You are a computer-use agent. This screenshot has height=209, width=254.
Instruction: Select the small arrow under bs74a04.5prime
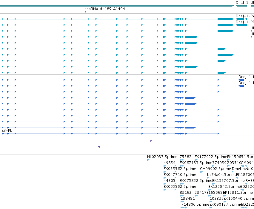coord(208,178)
